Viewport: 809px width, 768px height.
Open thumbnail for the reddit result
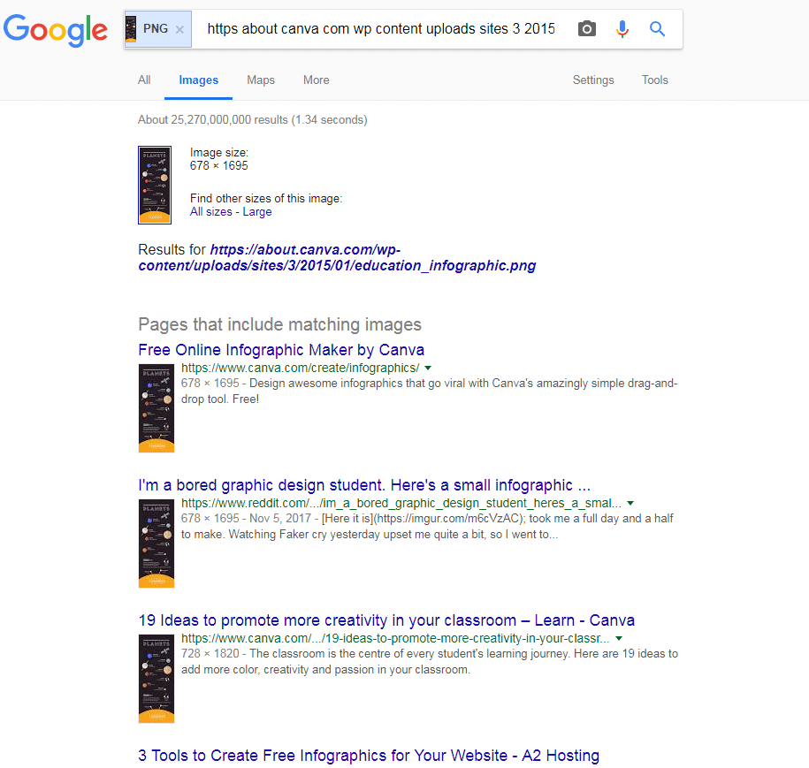(156, 544)
